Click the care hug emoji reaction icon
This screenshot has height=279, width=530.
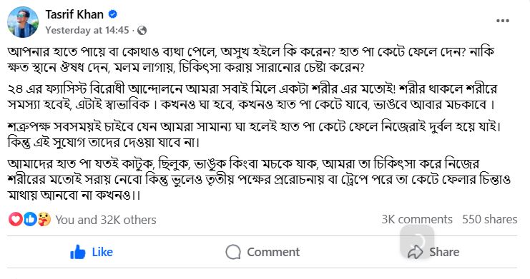[x=44, y=219]
